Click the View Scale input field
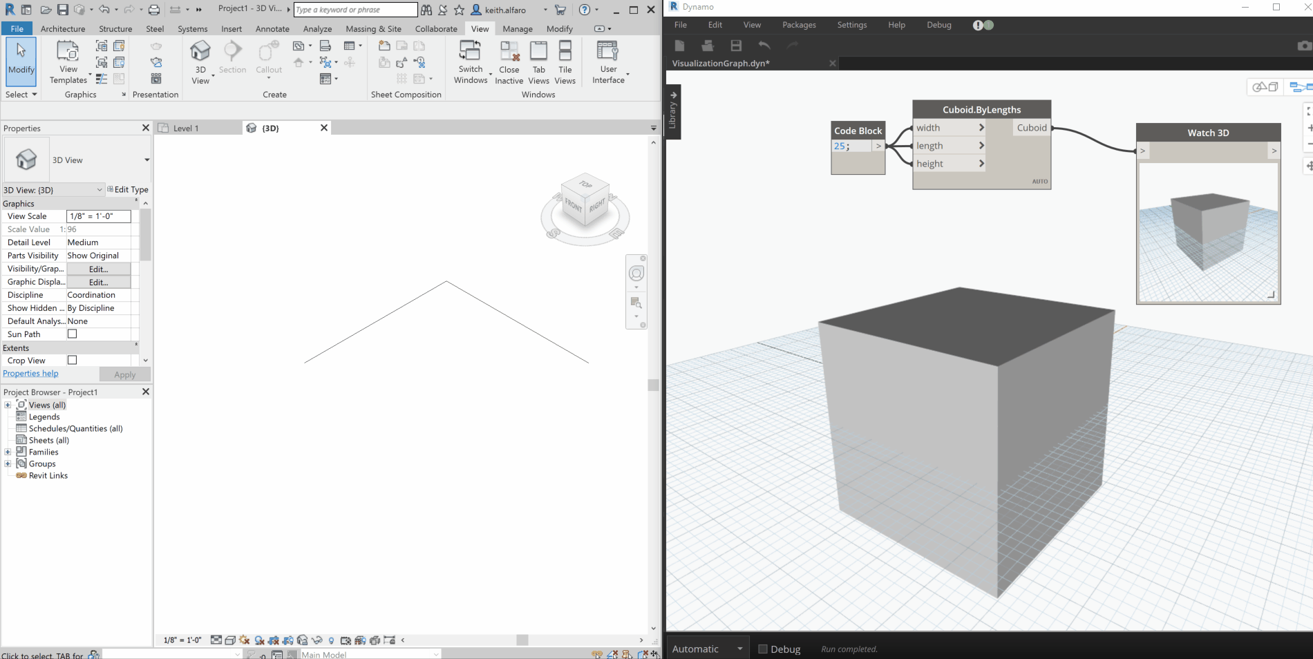1313x659 pixels. coord(98,216)
